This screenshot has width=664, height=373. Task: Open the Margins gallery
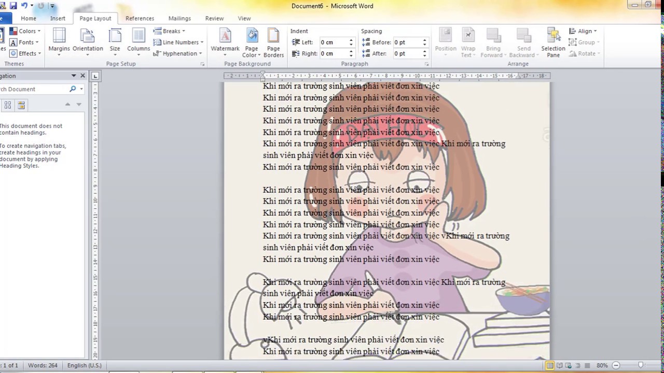pyautogui.click(x=59, y=42)
